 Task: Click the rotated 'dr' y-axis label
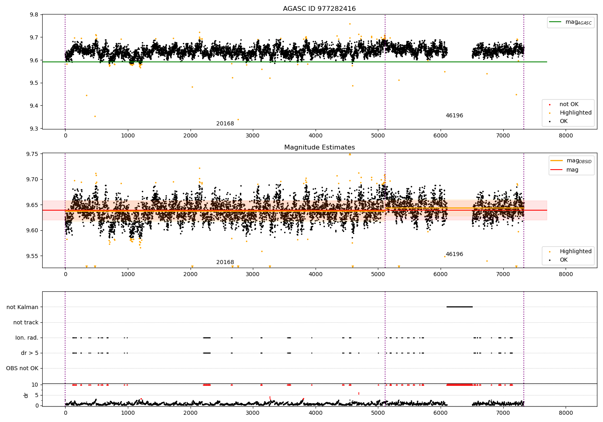[x=26, y=395]
